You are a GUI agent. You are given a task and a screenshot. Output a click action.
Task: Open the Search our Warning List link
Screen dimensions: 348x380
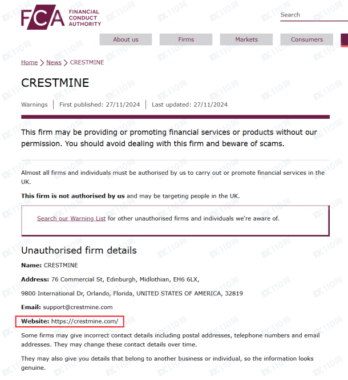point(71,218)
